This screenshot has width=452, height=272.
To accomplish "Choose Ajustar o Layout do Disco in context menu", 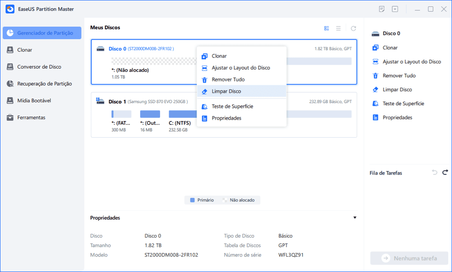I will click(241, 68).
